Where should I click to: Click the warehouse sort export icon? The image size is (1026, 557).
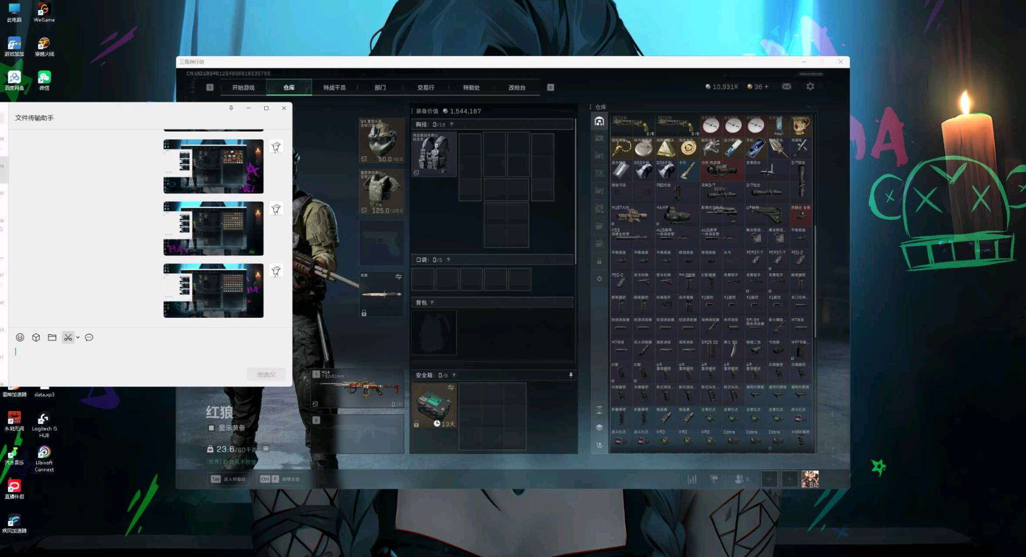599,445
